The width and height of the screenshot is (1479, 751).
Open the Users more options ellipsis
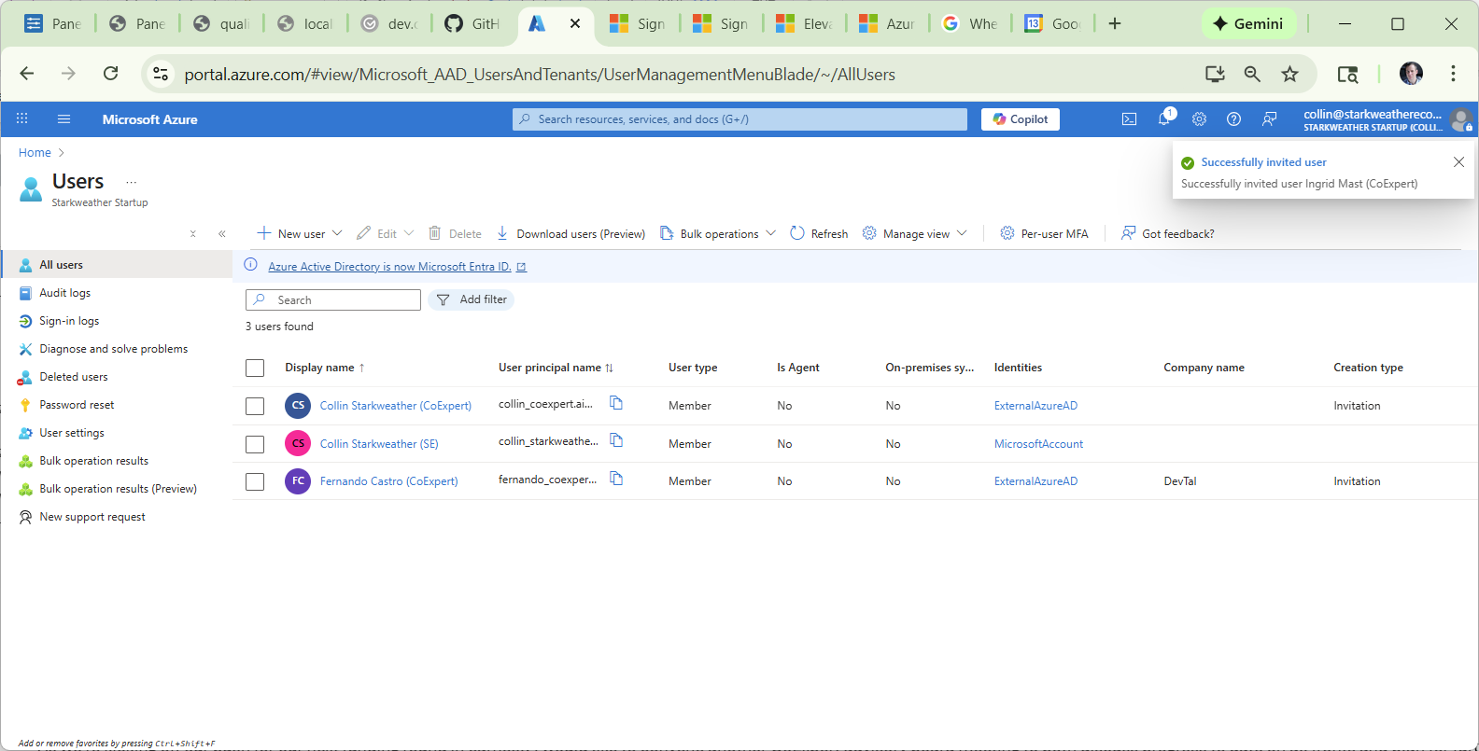[131, 182]
